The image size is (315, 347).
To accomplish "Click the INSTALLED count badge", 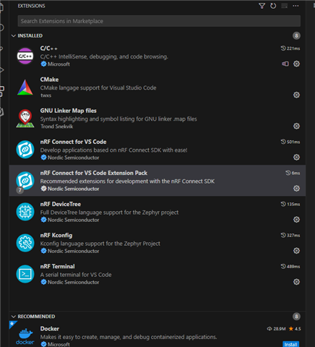I will (296, 35).
